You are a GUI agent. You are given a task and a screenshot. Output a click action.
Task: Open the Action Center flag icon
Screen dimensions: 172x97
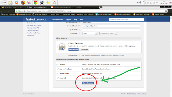tap(148, 2)
